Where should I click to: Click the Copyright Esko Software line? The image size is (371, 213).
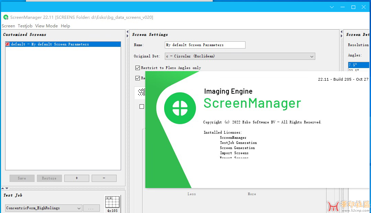(262, 122)
